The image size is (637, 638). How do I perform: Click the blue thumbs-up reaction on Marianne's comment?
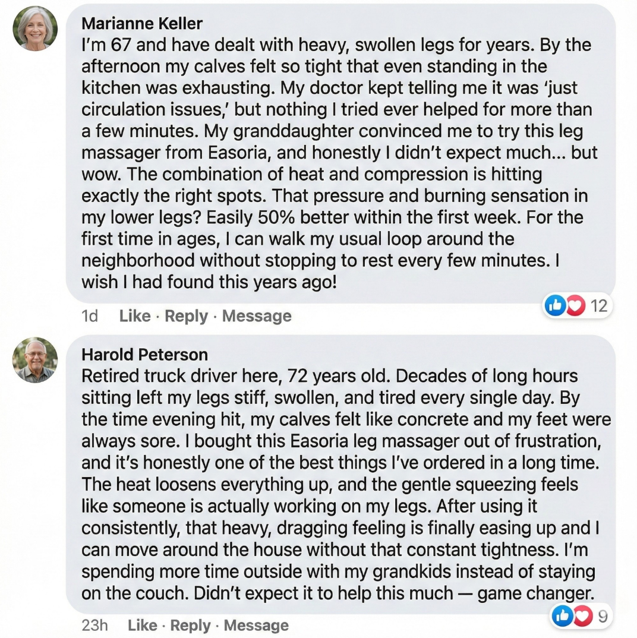click(556, 306)
